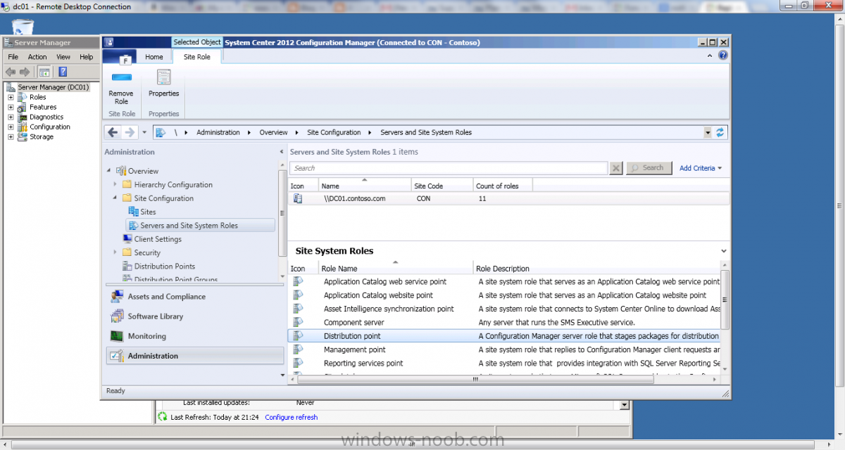This screenshot has height=450, width=845.
Task: Click Client Settings node icon
Action: (x=127, y=239)
